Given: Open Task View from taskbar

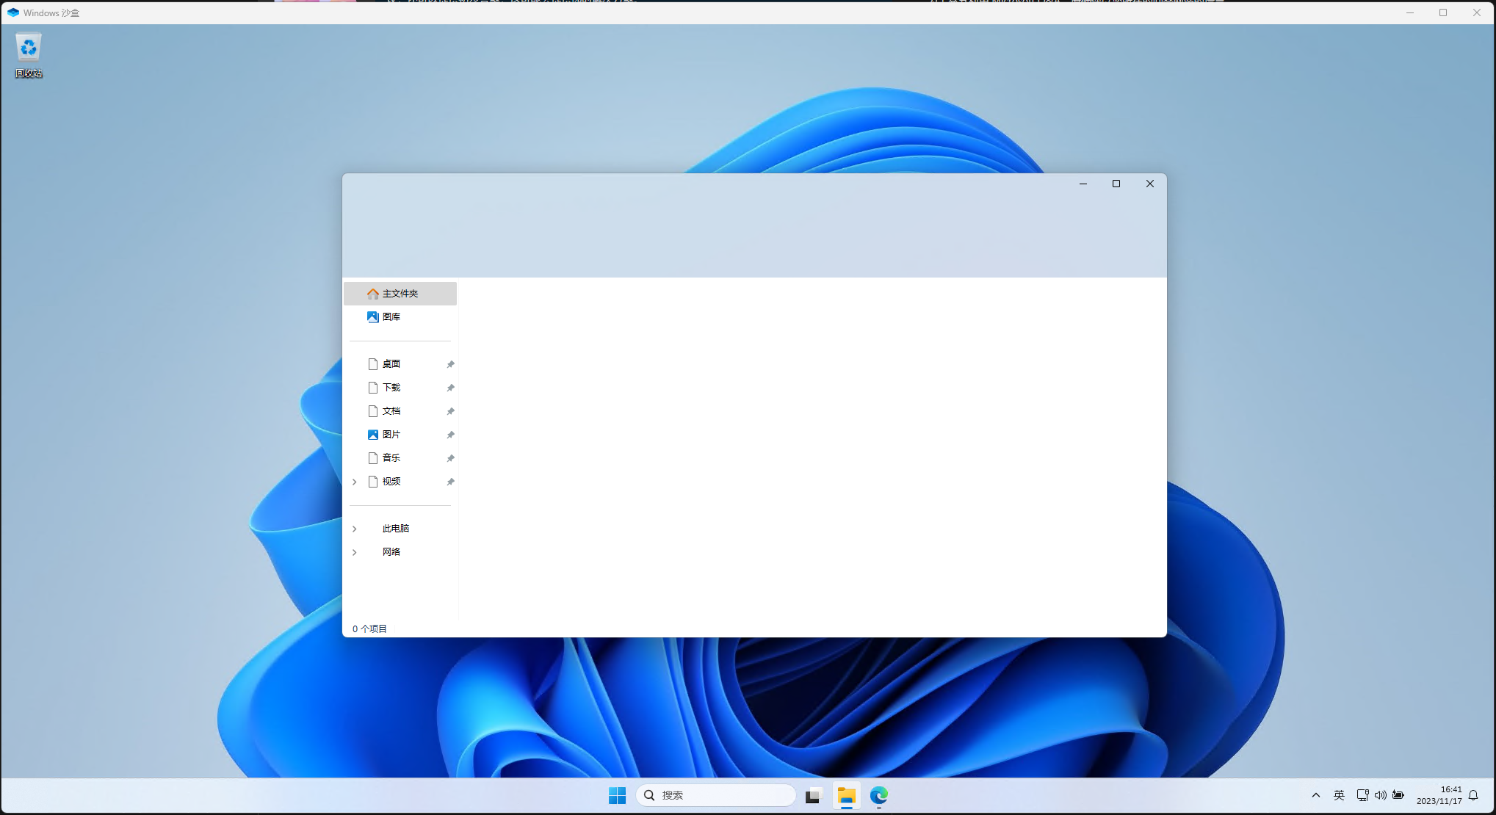Looking at the screenshot, I should [812, 795].
